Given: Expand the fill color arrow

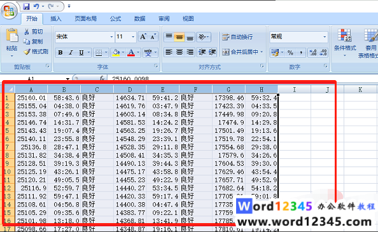Looking at the screenshot, I should [123, 53].
